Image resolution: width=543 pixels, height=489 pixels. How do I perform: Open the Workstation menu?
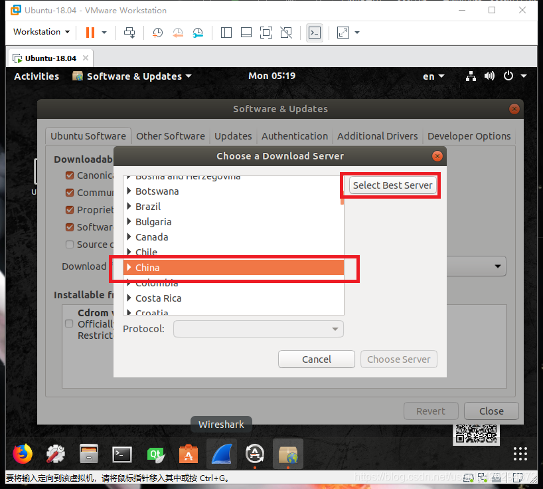41,31
